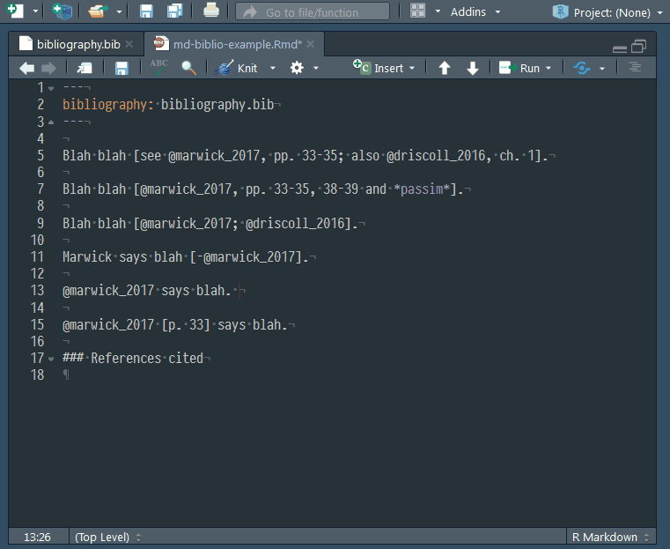Collapse the YAML header fold at line 1
This screenshot has width=670, height=549.
pos(51,88)
